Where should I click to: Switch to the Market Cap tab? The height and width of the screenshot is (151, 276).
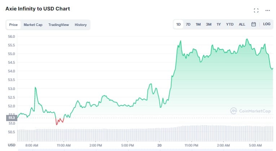(33, 25)
